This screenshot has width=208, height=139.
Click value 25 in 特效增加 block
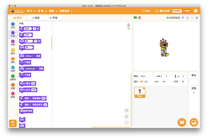click(44, 98)
